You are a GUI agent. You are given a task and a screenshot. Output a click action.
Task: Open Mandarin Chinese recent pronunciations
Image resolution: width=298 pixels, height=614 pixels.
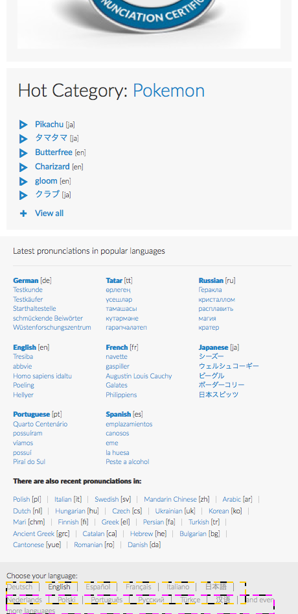pos(170,499)
